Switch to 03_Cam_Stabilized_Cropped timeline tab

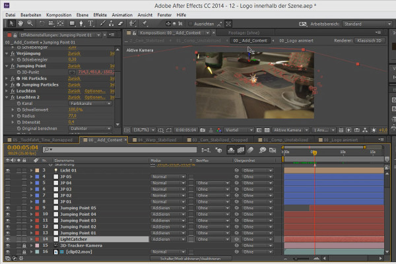pyautogui.click(x=218, y=140)
